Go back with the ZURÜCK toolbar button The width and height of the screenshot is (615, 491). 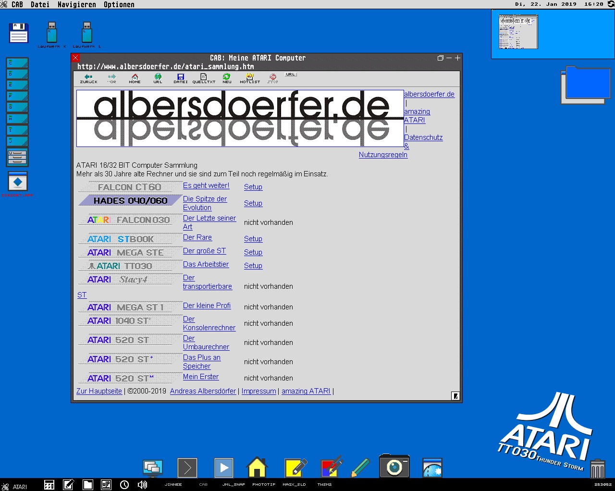pyautogui.click(x=88, y=78)
